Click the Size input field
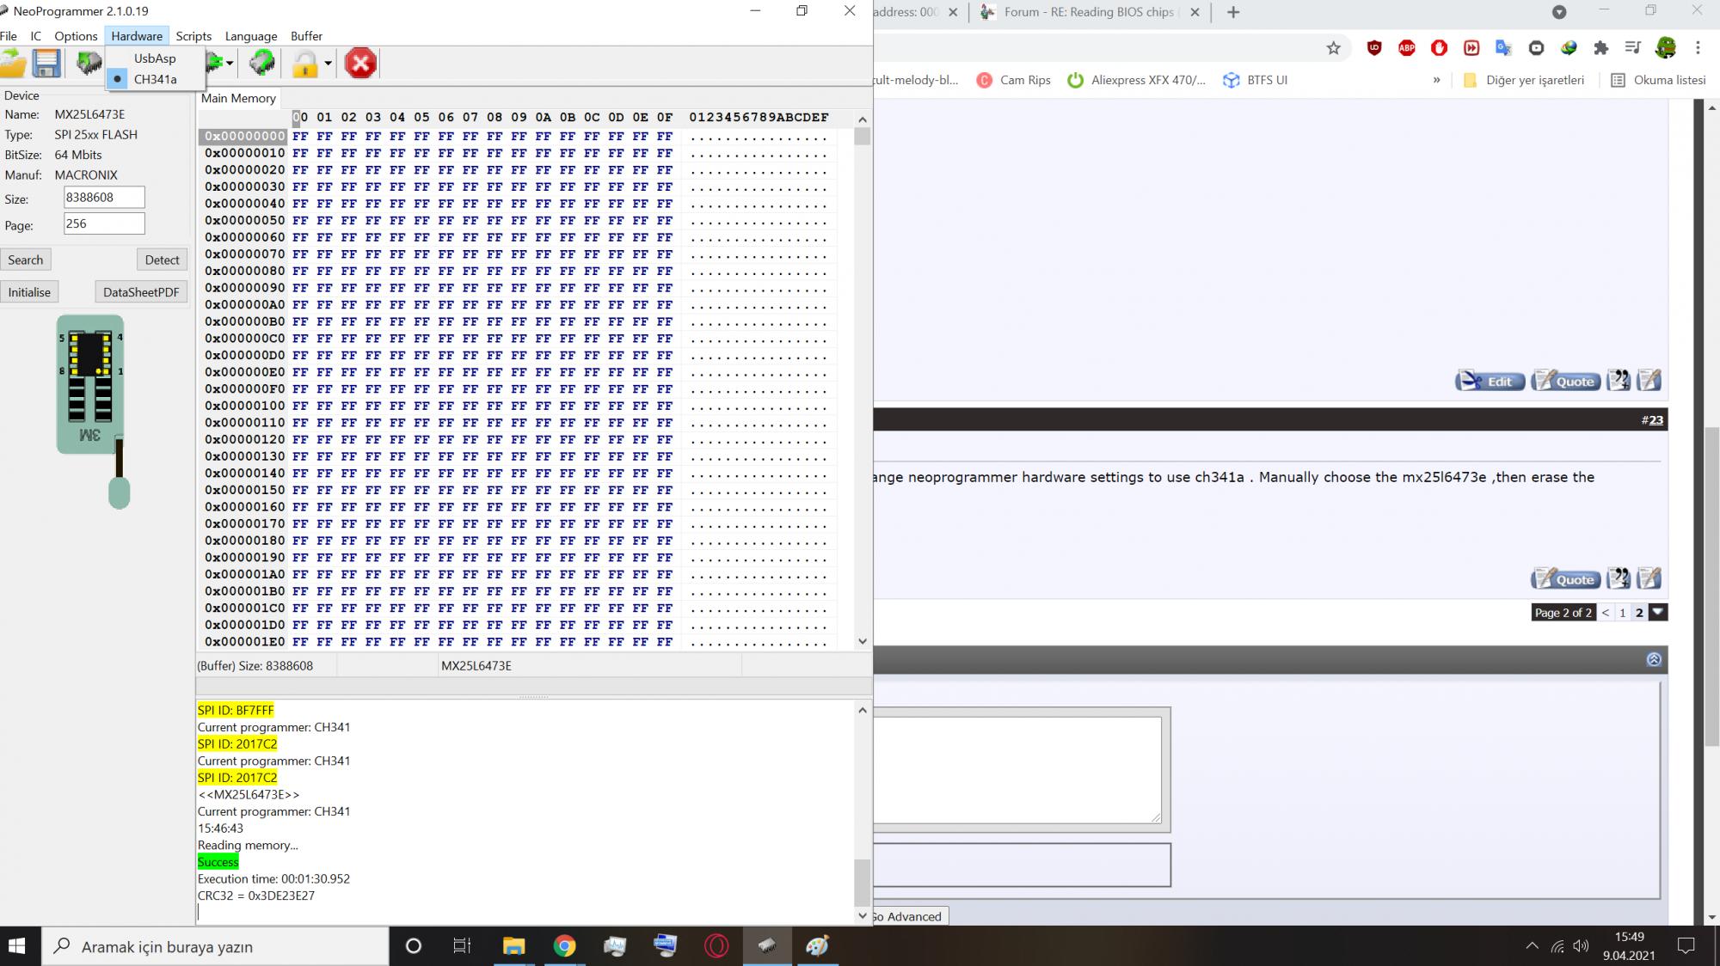The width and height of the screenshot is (1720, 966). coord(104,198)
